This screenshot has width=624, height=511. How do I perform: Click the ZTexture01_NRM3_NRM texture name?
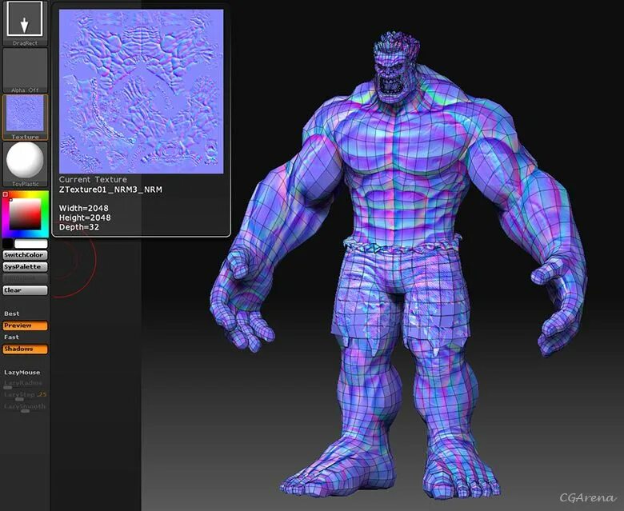pyautogui.click(x=110, y=190)
